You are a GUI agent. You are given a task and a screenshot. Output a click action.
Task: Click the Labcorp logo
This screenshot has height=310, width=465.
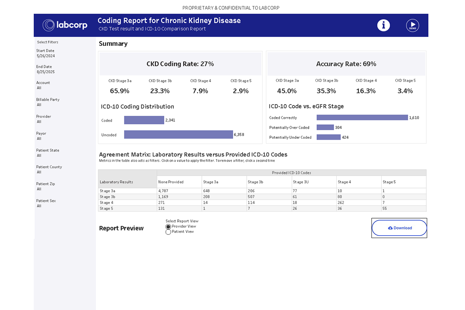pyautogui.click(x=65, y=25)
